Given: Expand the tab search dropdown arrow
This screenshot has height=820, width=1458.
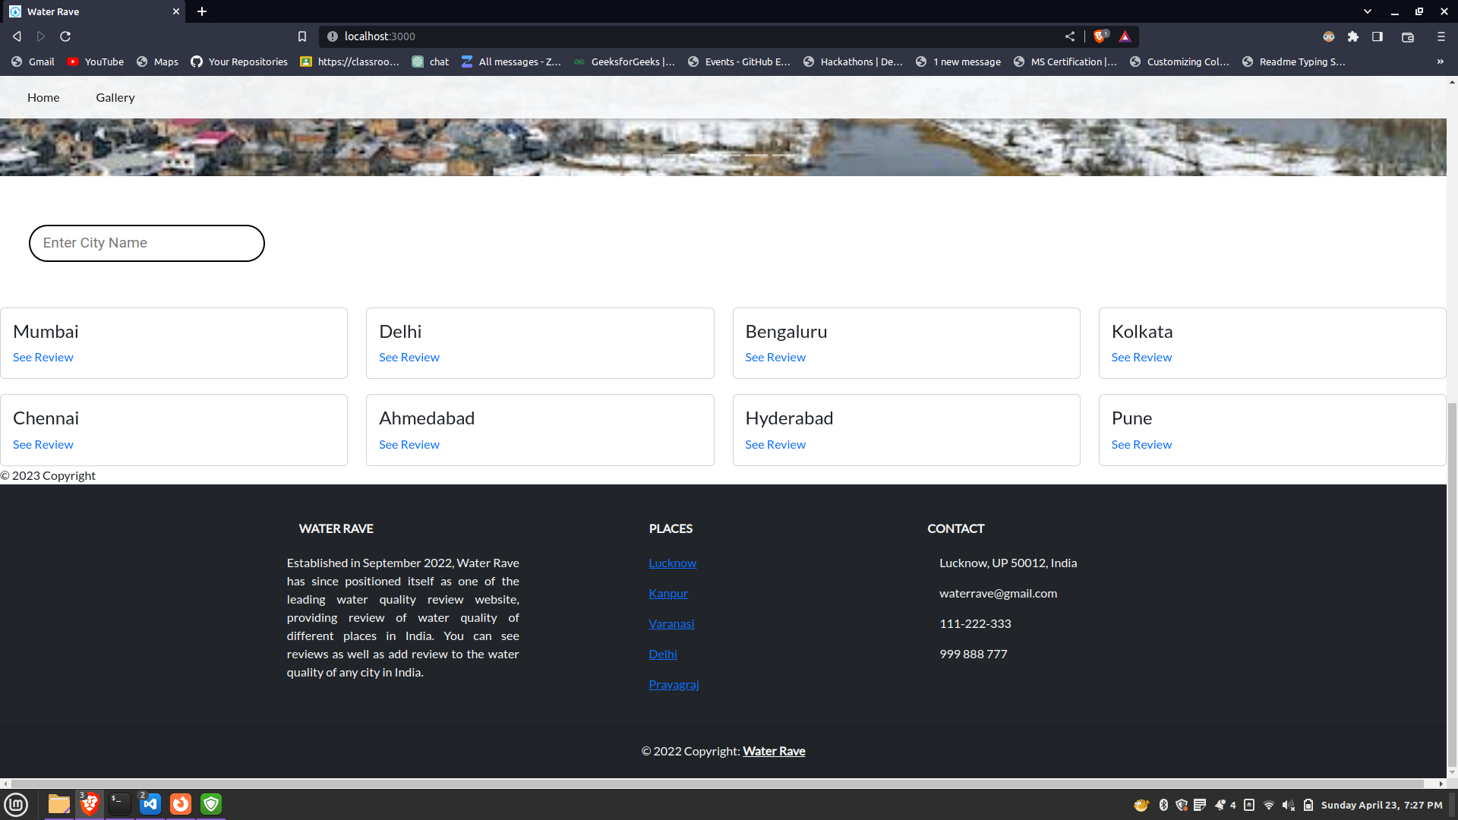Looking at the screenshot, I should (x=1368, y=11).
